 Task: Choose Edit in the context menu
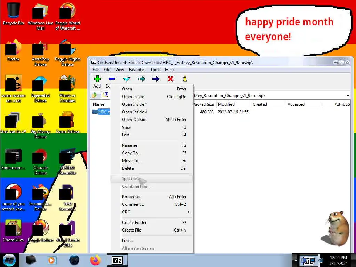(152, 135)
